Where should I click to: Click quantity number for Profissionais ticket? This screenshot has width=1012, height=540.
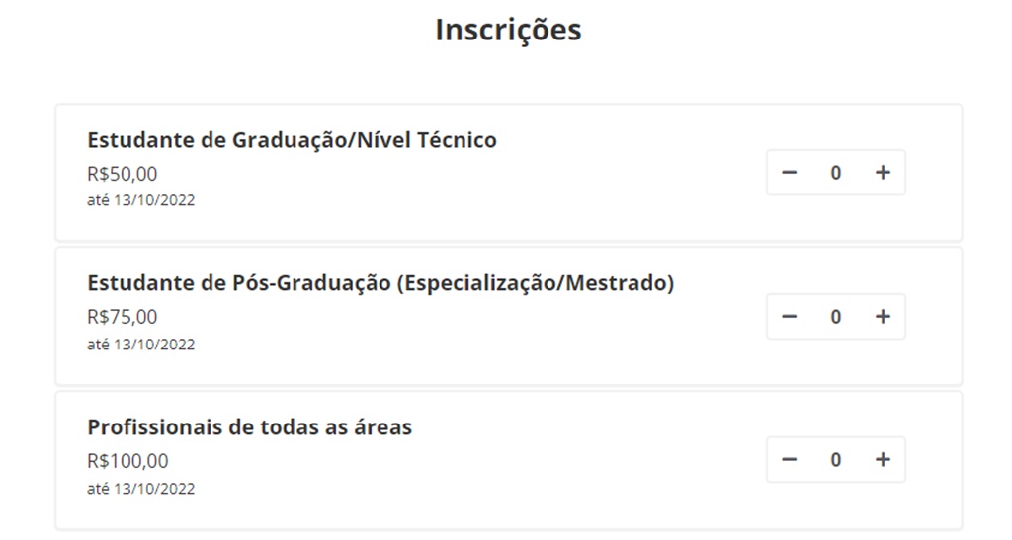[x=836, y=460]
